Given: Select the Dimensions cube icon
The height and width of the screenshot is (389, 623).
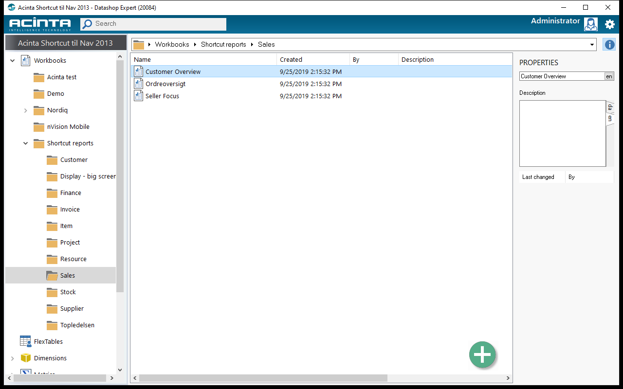Looking at the screenshot, I should click(25, 358).
